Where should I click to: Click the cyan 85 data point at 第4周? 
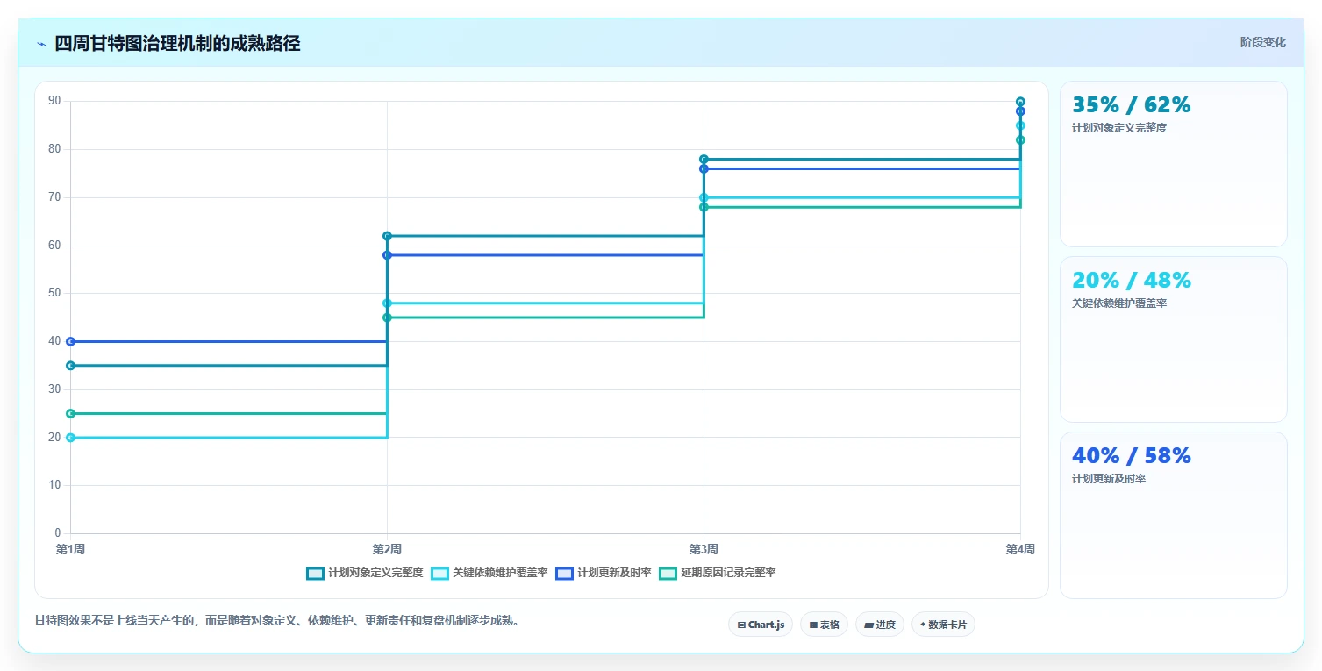point(1020,125)
